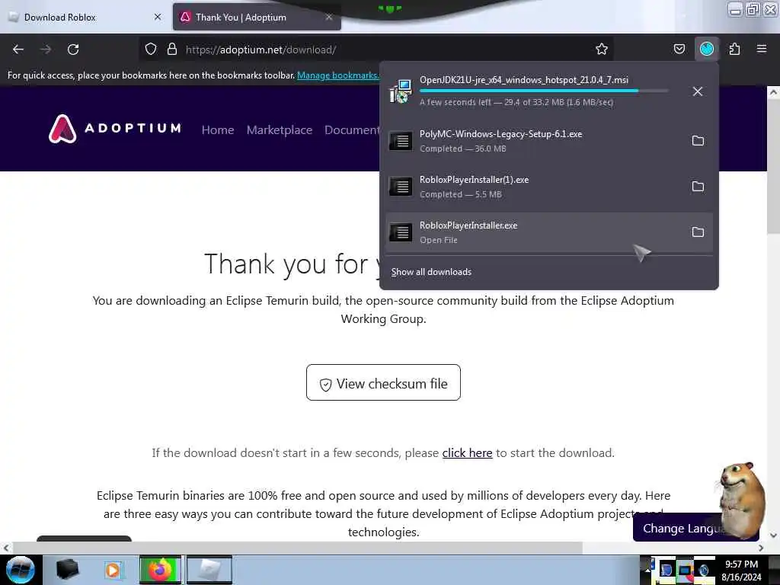Image resolution: width=780 pixels, height=585 pixels.
Task: Click the scroll right arrow
Action: (x=761, y=548)
